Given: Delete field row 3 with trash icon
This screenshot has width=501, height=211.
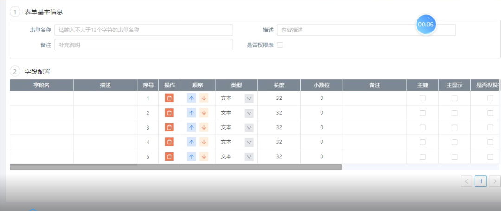Looking at the screenshot, I should [169, 127].
